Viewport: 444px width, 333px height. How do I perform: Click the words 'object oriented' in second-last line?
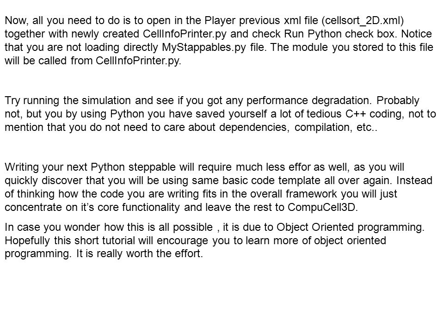[350, 240]
